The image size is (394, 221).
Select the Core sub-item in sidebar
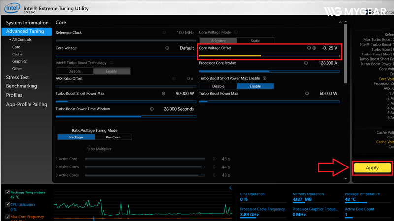16,47
